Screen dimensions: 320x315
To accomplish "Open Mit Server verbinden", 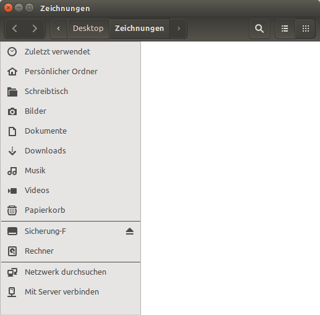I will [71, 292].
